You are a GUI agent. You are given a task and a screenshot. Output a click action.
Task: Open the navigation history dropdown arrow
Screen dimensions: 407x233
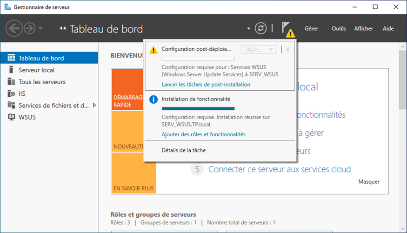(x=40, y=28)
